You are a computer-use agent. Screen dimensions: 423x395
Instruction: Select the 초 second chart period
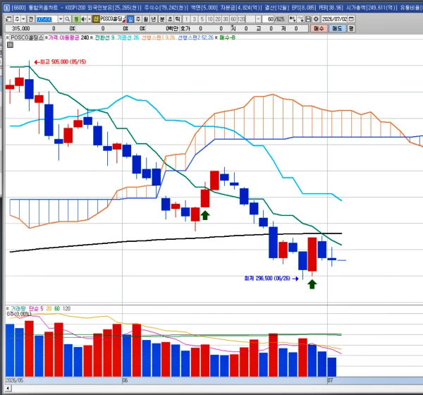click(x=170, y=19)
